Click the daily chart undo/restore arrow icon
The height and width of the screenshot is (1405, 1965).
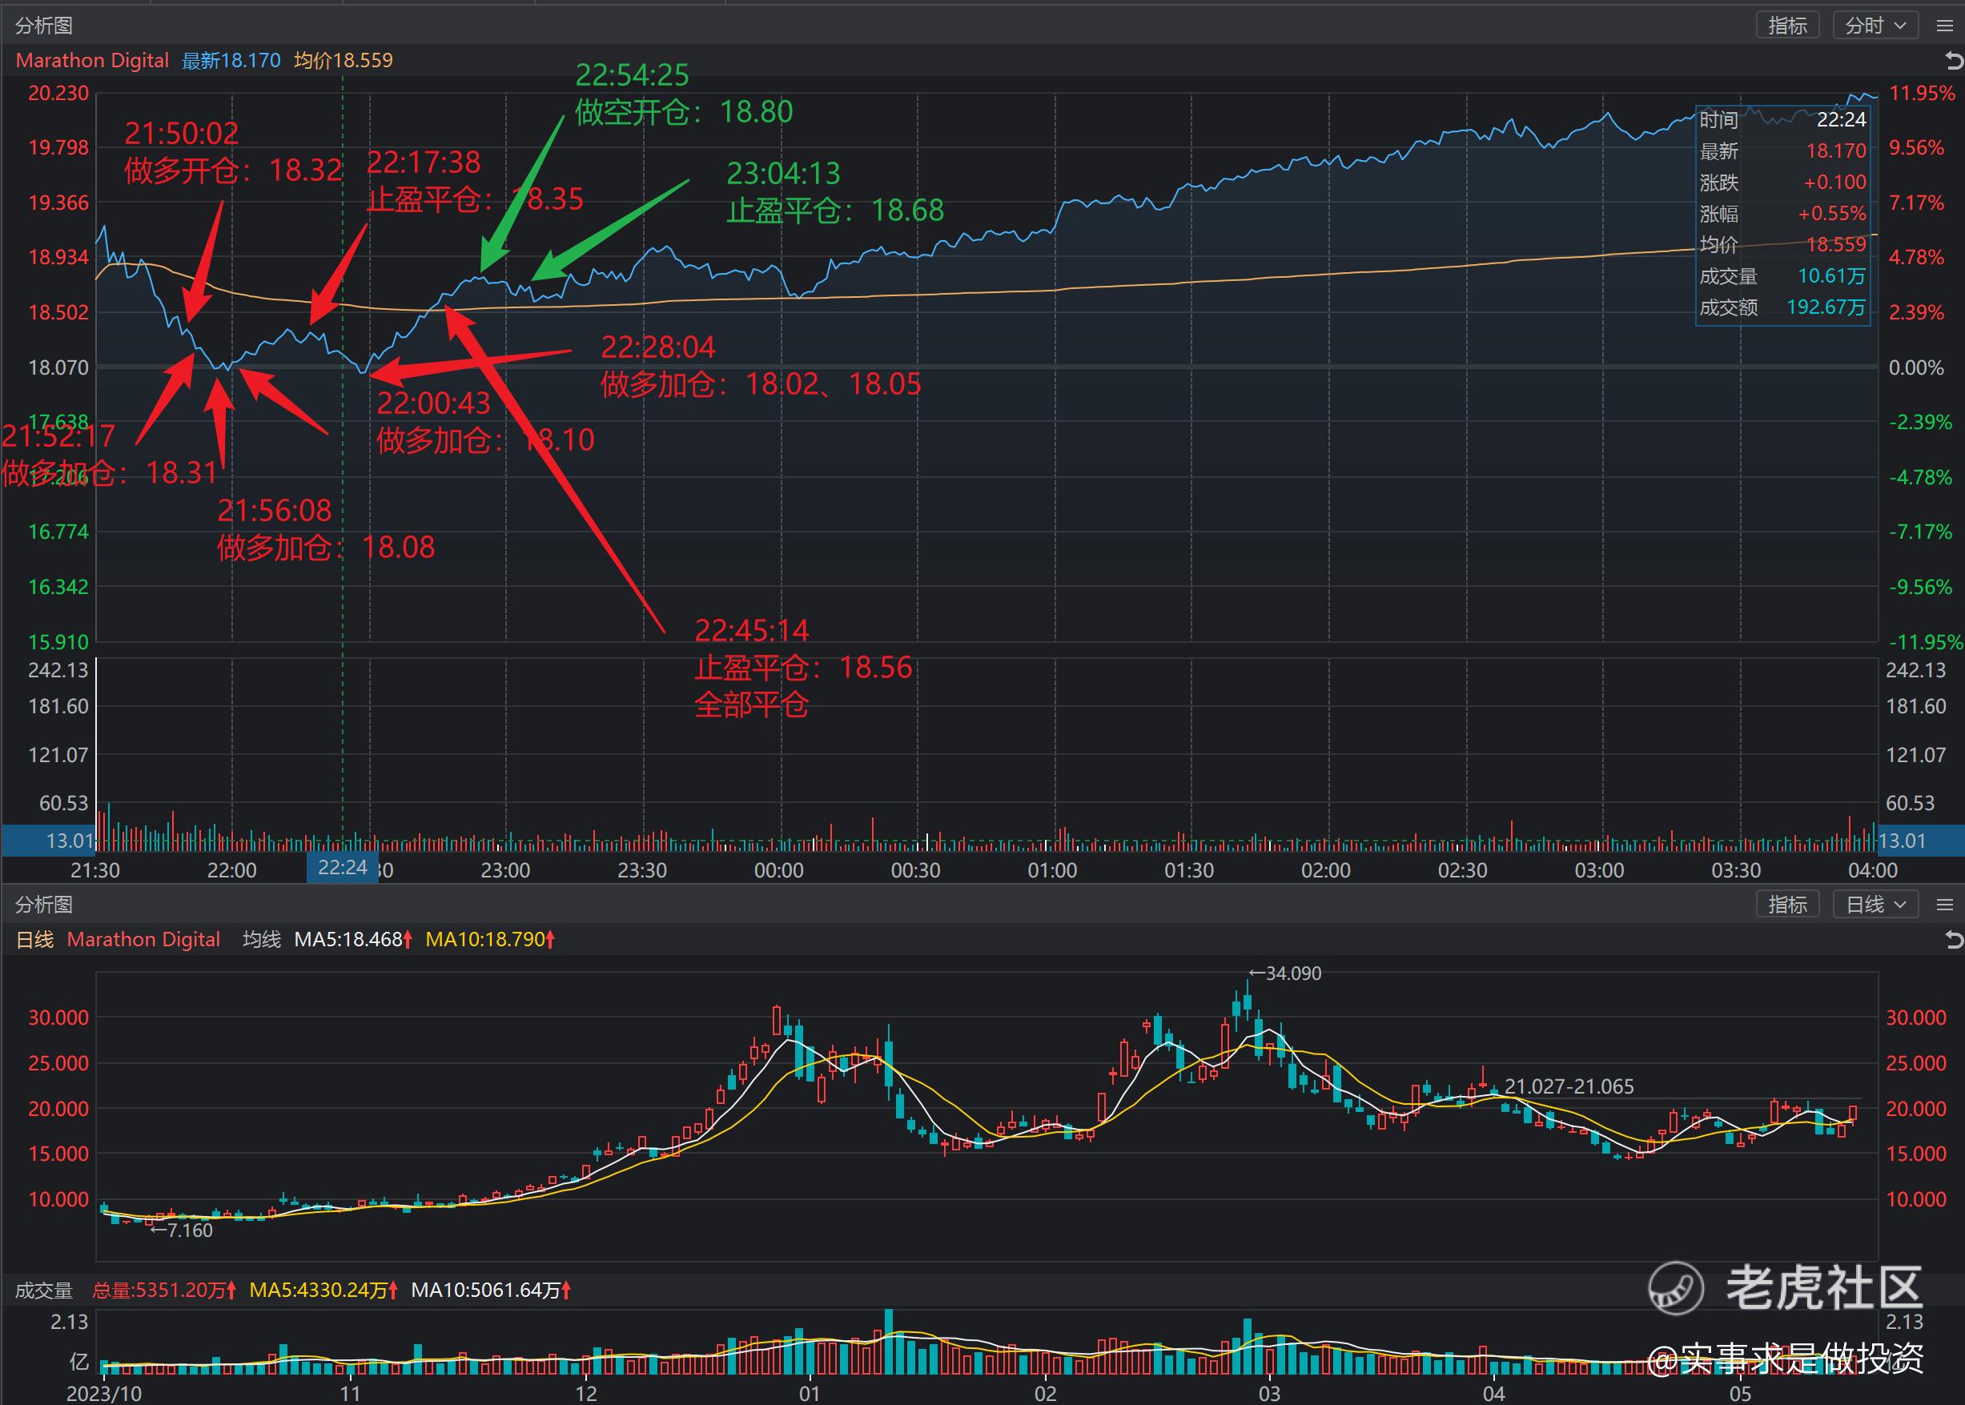[1954, 940]
